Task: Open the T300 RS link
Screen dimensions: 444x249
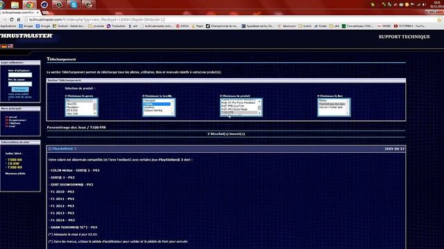Action: [15, 167]
